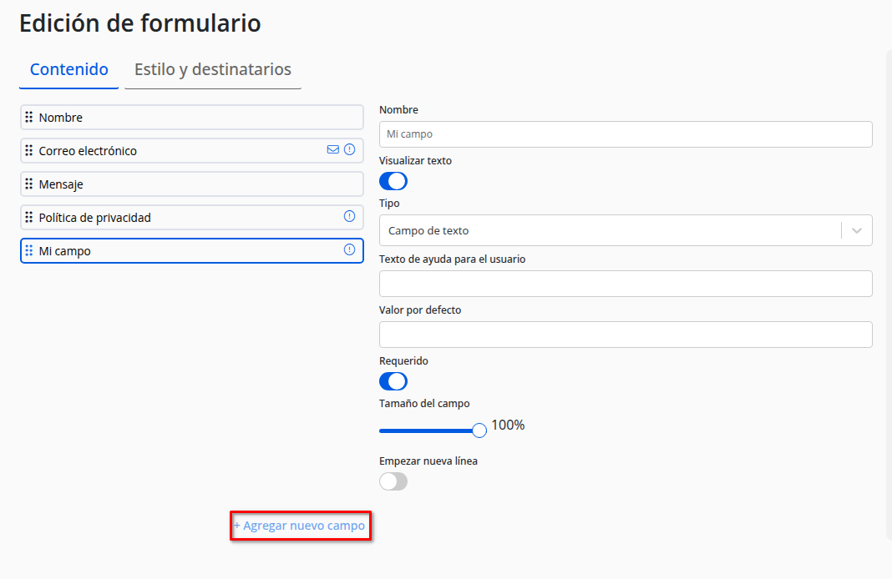The image size is (892, 579).
Task: Click info icon on Correo electrónico row
Action: click(x=350, y=150)
